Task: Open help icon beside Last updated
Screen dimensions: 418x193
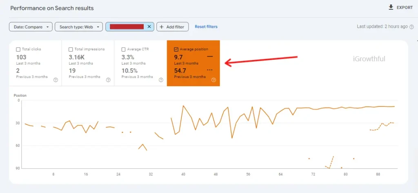Action: coord(411,27)
